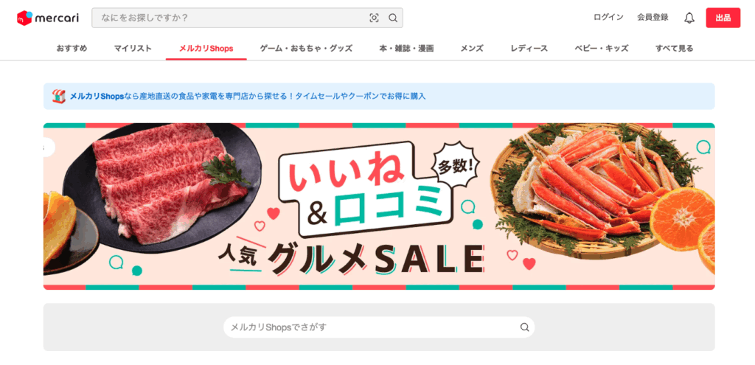The height and width of the screenshot is (365, 755).
Task: Click the mercari logo
Action: [48, 18]
